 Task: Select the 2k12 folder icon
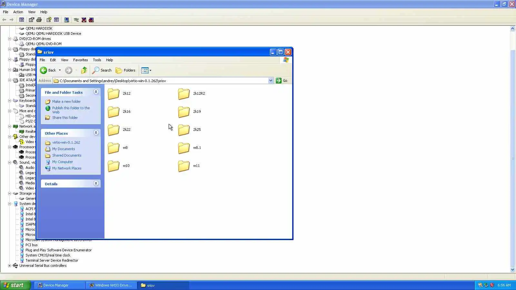pyautogui.click(x=114, y=93)
